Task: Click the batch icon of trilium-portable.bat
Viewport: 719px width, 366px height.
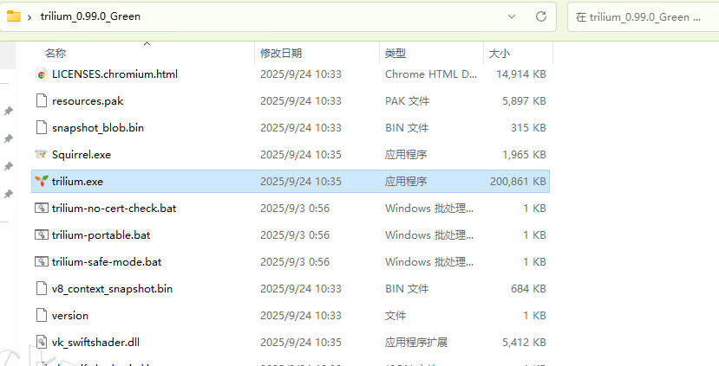Action: tap(42, 234)
